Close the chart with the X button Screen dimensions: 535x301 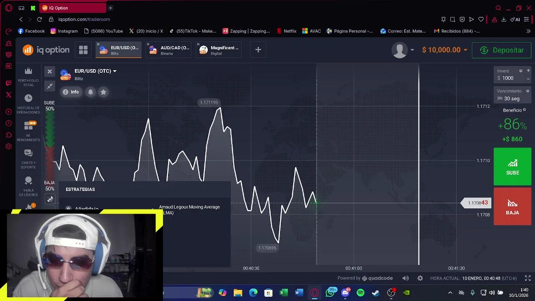tap(50, 71)
